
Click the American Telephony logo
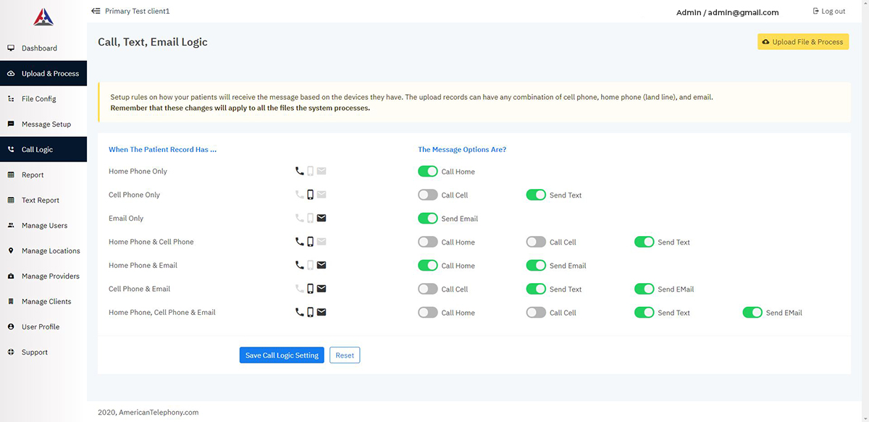43,16
